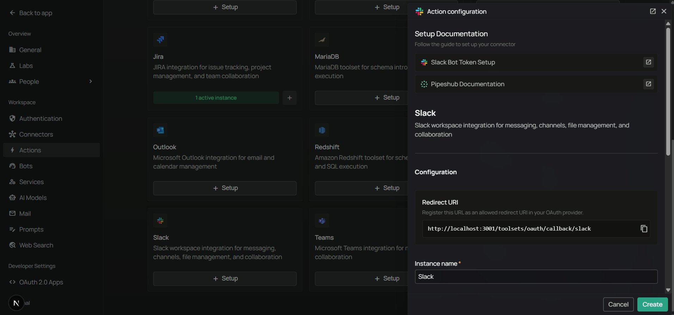Viewport: 674px width, 315px height.
Task: Click the Redshift logo icon
Action: click(x=322, y=130)
